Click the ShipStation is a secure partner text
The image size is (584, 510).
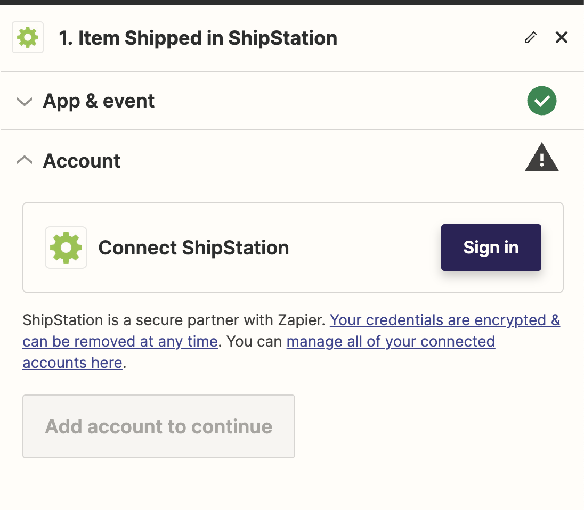tap(173, 320)
